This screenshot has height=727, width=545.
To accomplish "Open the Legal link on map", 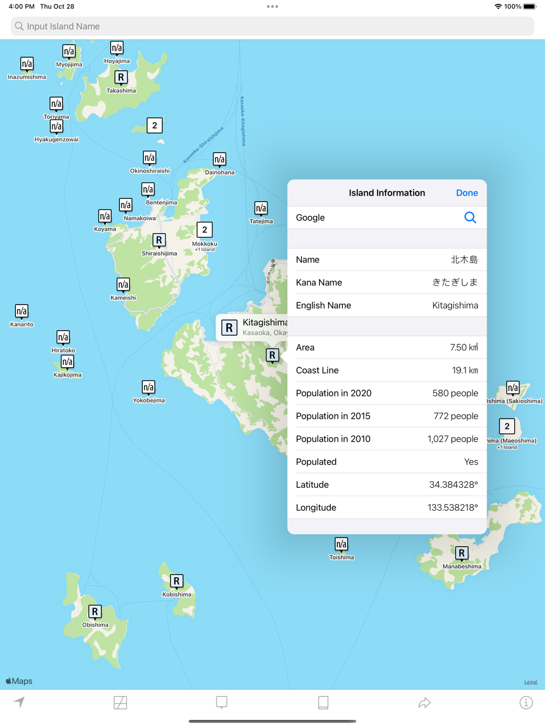I will [531, 682].
